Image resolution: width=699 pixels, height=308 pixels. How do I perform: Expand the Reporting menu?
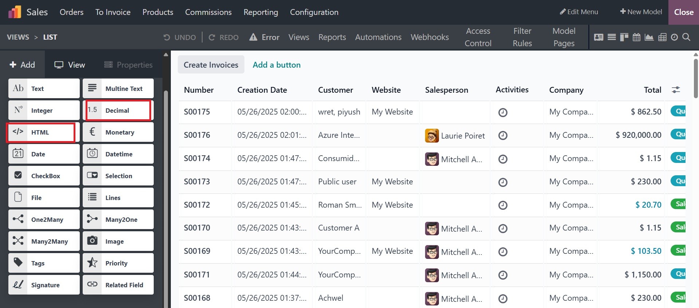260,12
